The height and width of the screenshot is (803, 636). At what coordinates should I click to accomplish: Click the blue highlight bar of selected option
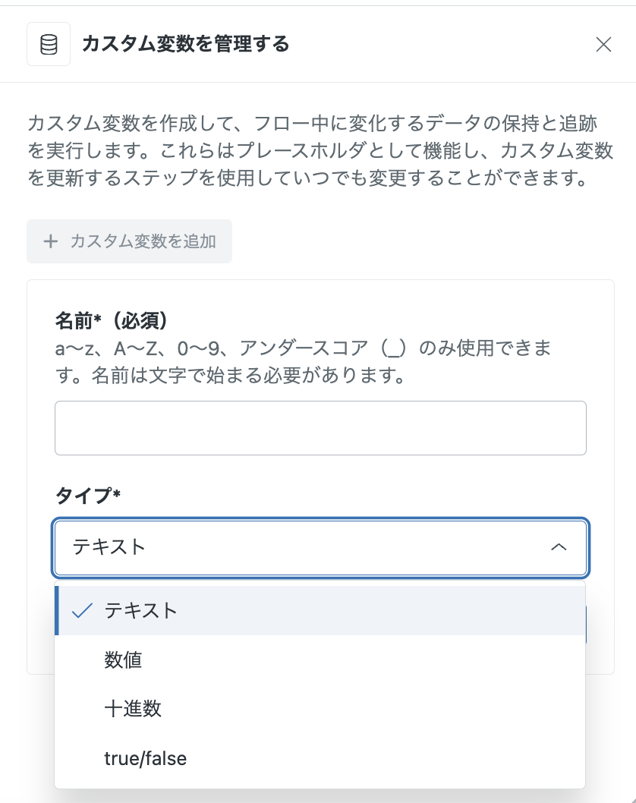[57, 610]
